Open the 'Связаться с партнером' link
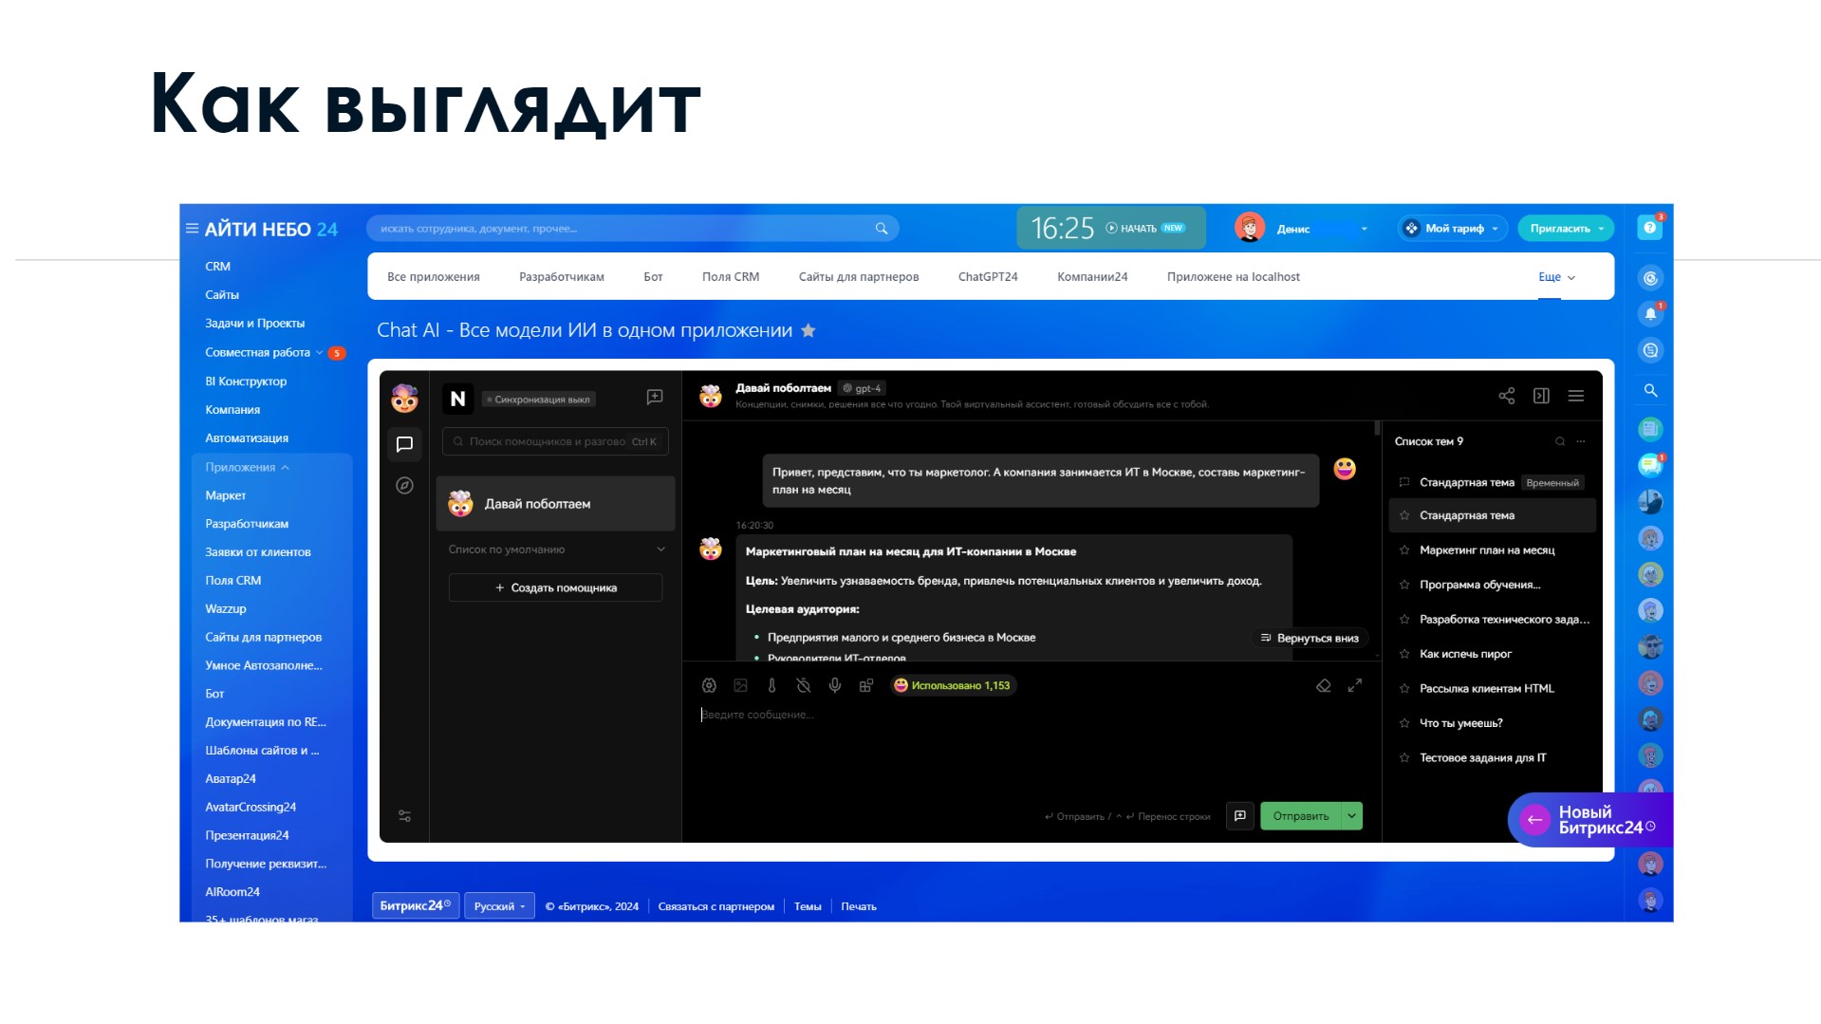The width and height of the screenshot is (1821, 1024). 716,906
